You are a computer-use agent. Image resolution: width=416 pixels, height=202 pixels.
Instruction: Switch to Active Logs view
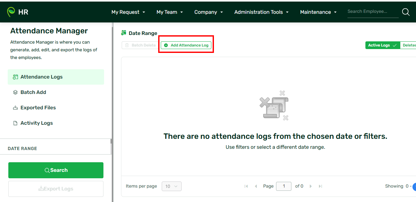(383, 45)
